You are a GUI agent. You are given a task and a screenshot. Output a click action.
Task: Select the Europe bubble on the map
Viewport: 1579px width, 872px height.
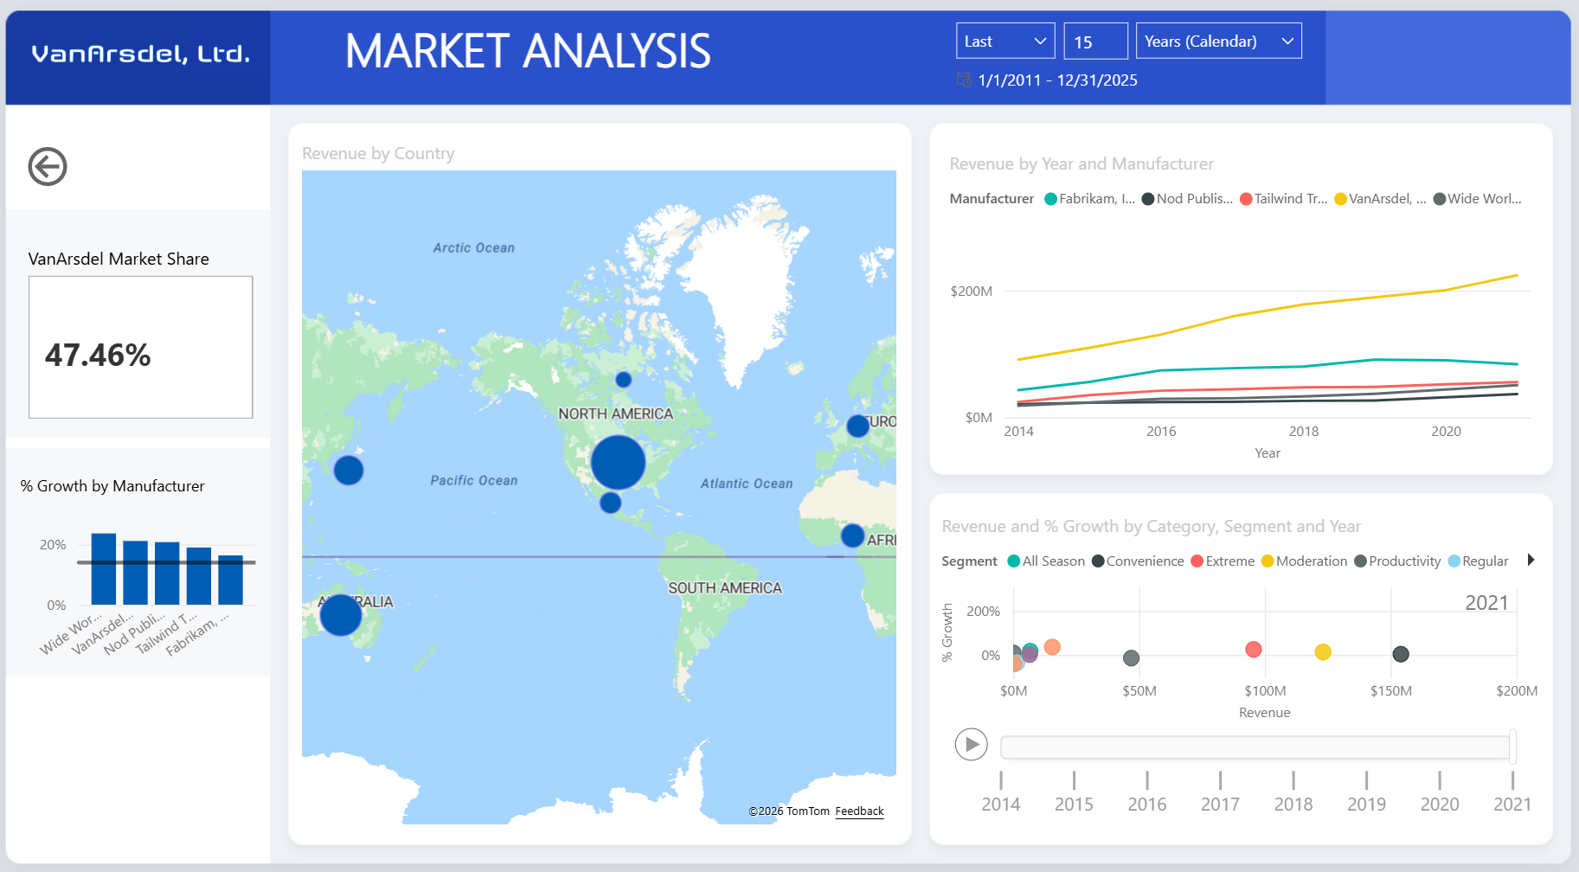[857, 426]
